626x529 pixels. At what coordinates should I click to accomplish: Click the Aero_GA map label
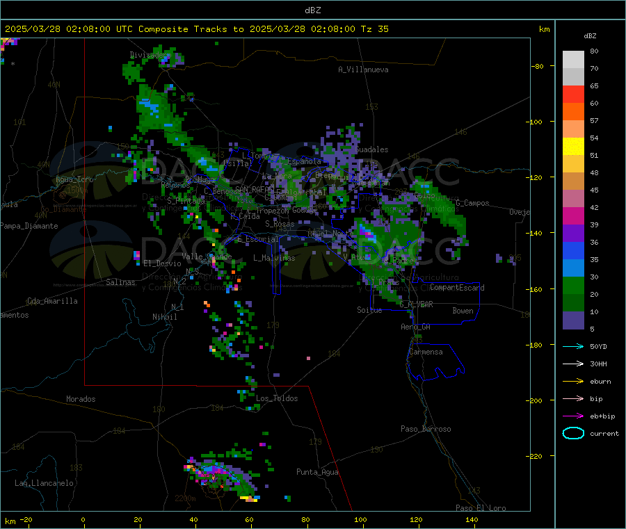pyautogui.click(x=415, y=327)
